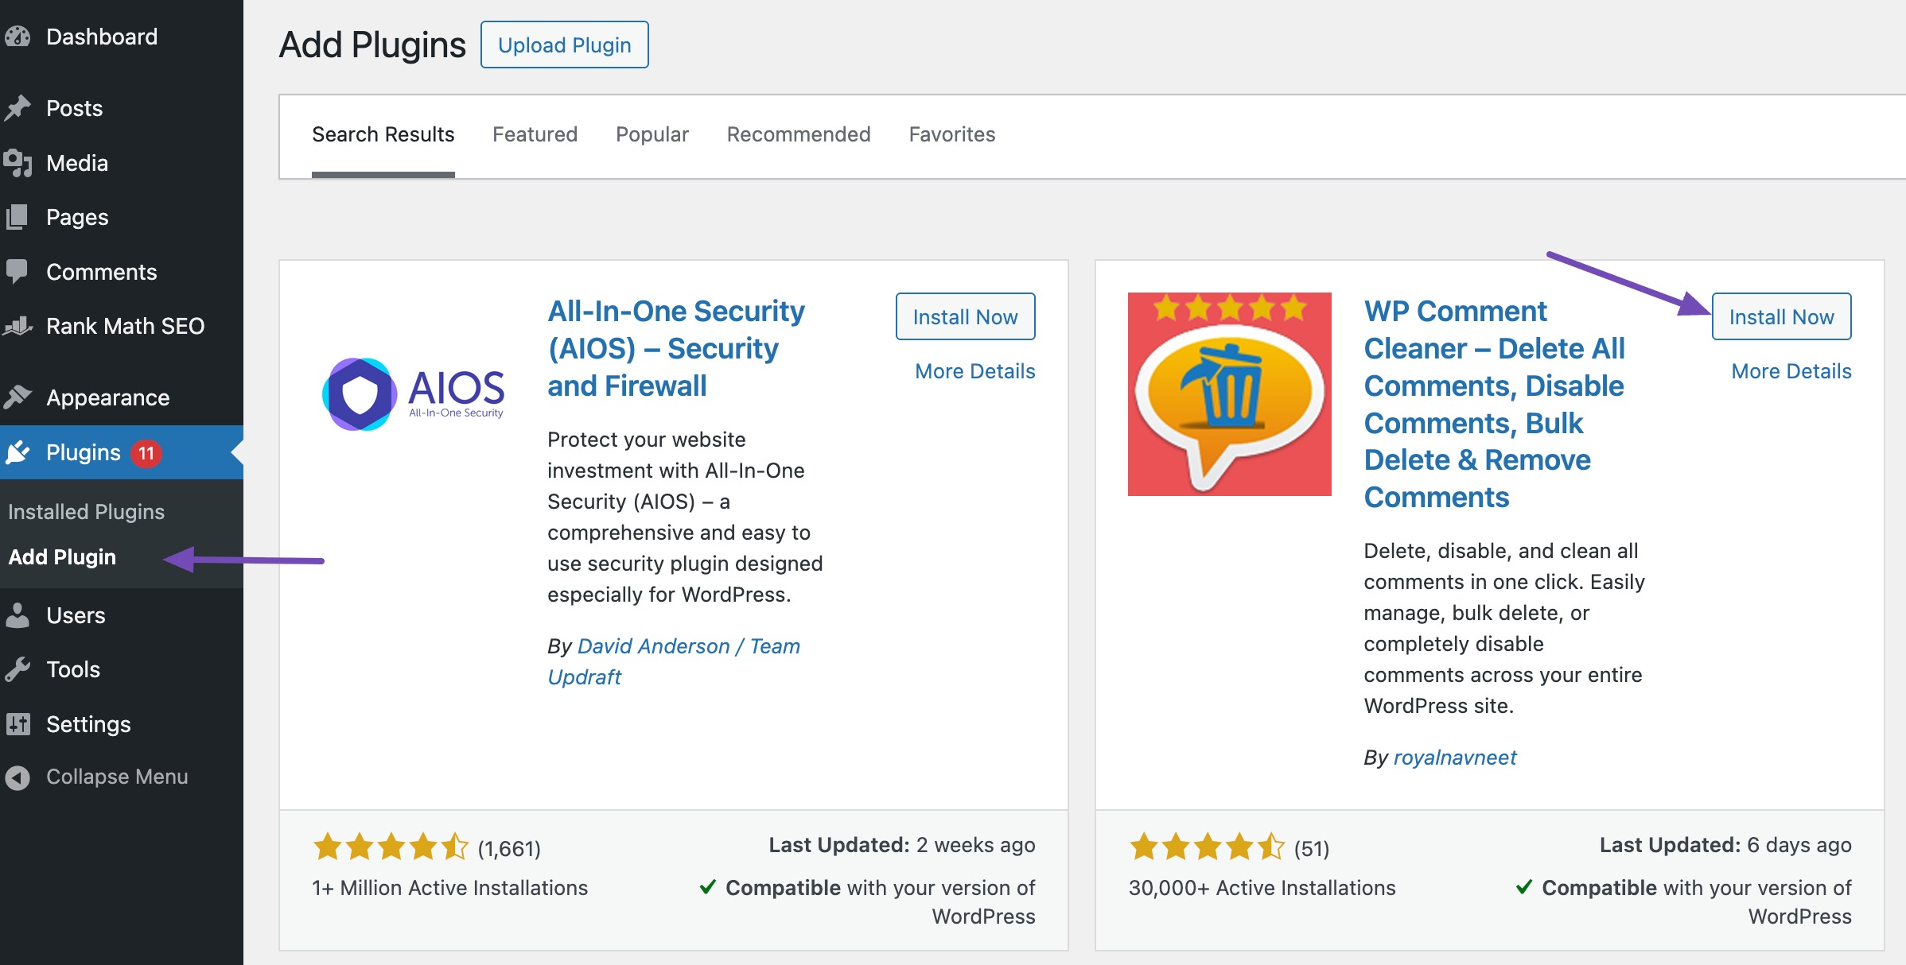1906x965 pixels.
Task: Click the Rank Math SEO chart icon
Action: pos(17,326)
